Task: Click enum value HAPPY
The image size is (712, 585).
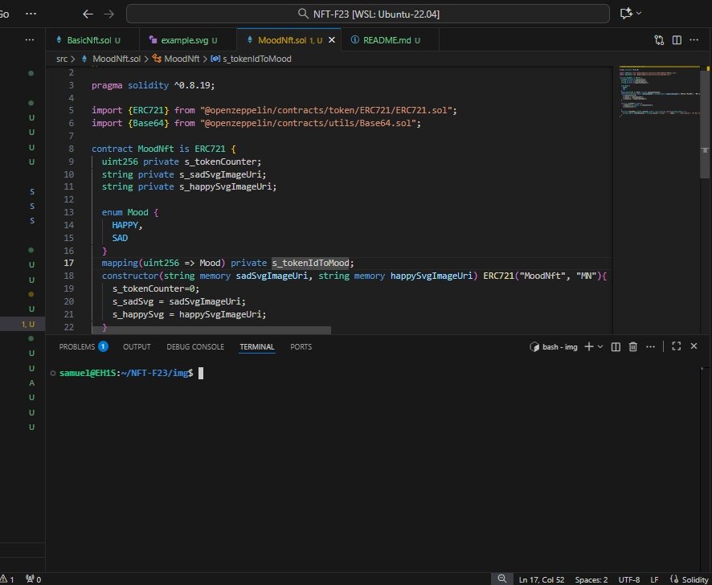Action: coord(125,225)
